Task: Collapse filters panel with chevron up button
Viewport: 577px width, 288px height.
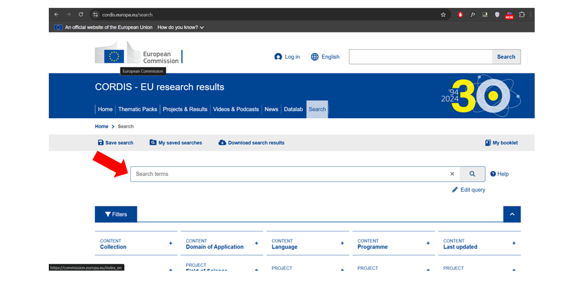Action: (512, 214)
